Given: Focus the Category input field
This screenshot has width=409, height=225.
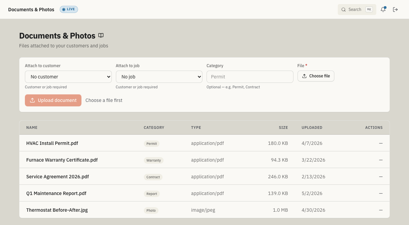Looking at the screenshot, I should click(250, 77).
